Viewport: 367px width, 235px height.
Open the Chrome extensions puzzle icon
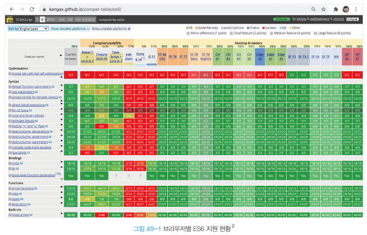(335, 9)
